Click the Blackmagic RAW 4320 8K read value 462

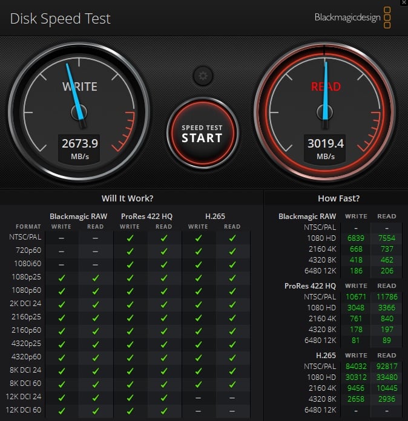pos(387,260)
